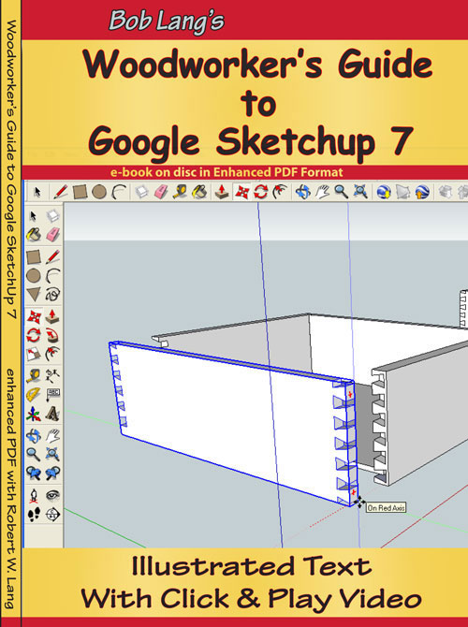
Task: Open Get Models globe icon
Action: (384, 192)
